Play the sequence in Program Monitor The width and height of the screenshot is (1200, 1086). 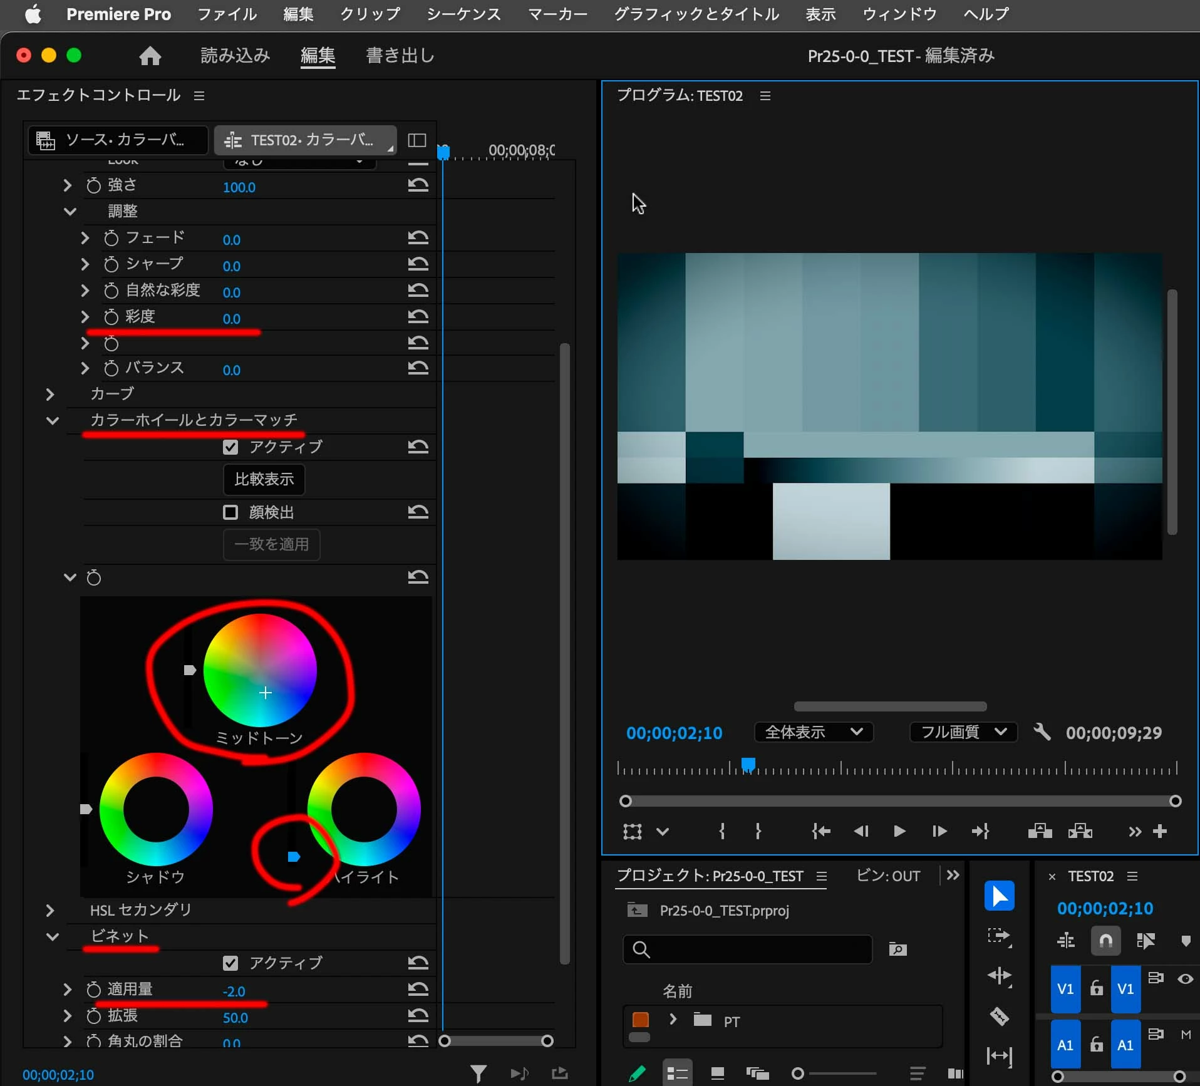pyautogui.click(x=899, y=831)
